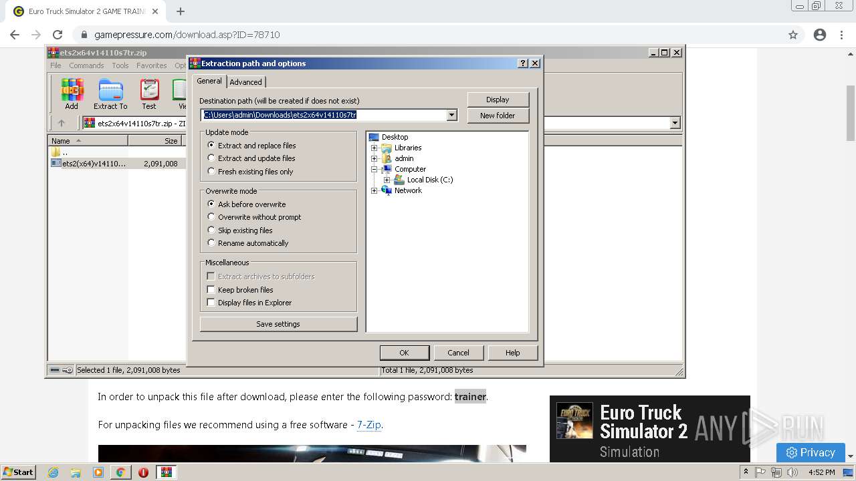Open Windows Explorer from taskbar
The image size is (856, 481).
pyautogui.click(x=76, y=472)
